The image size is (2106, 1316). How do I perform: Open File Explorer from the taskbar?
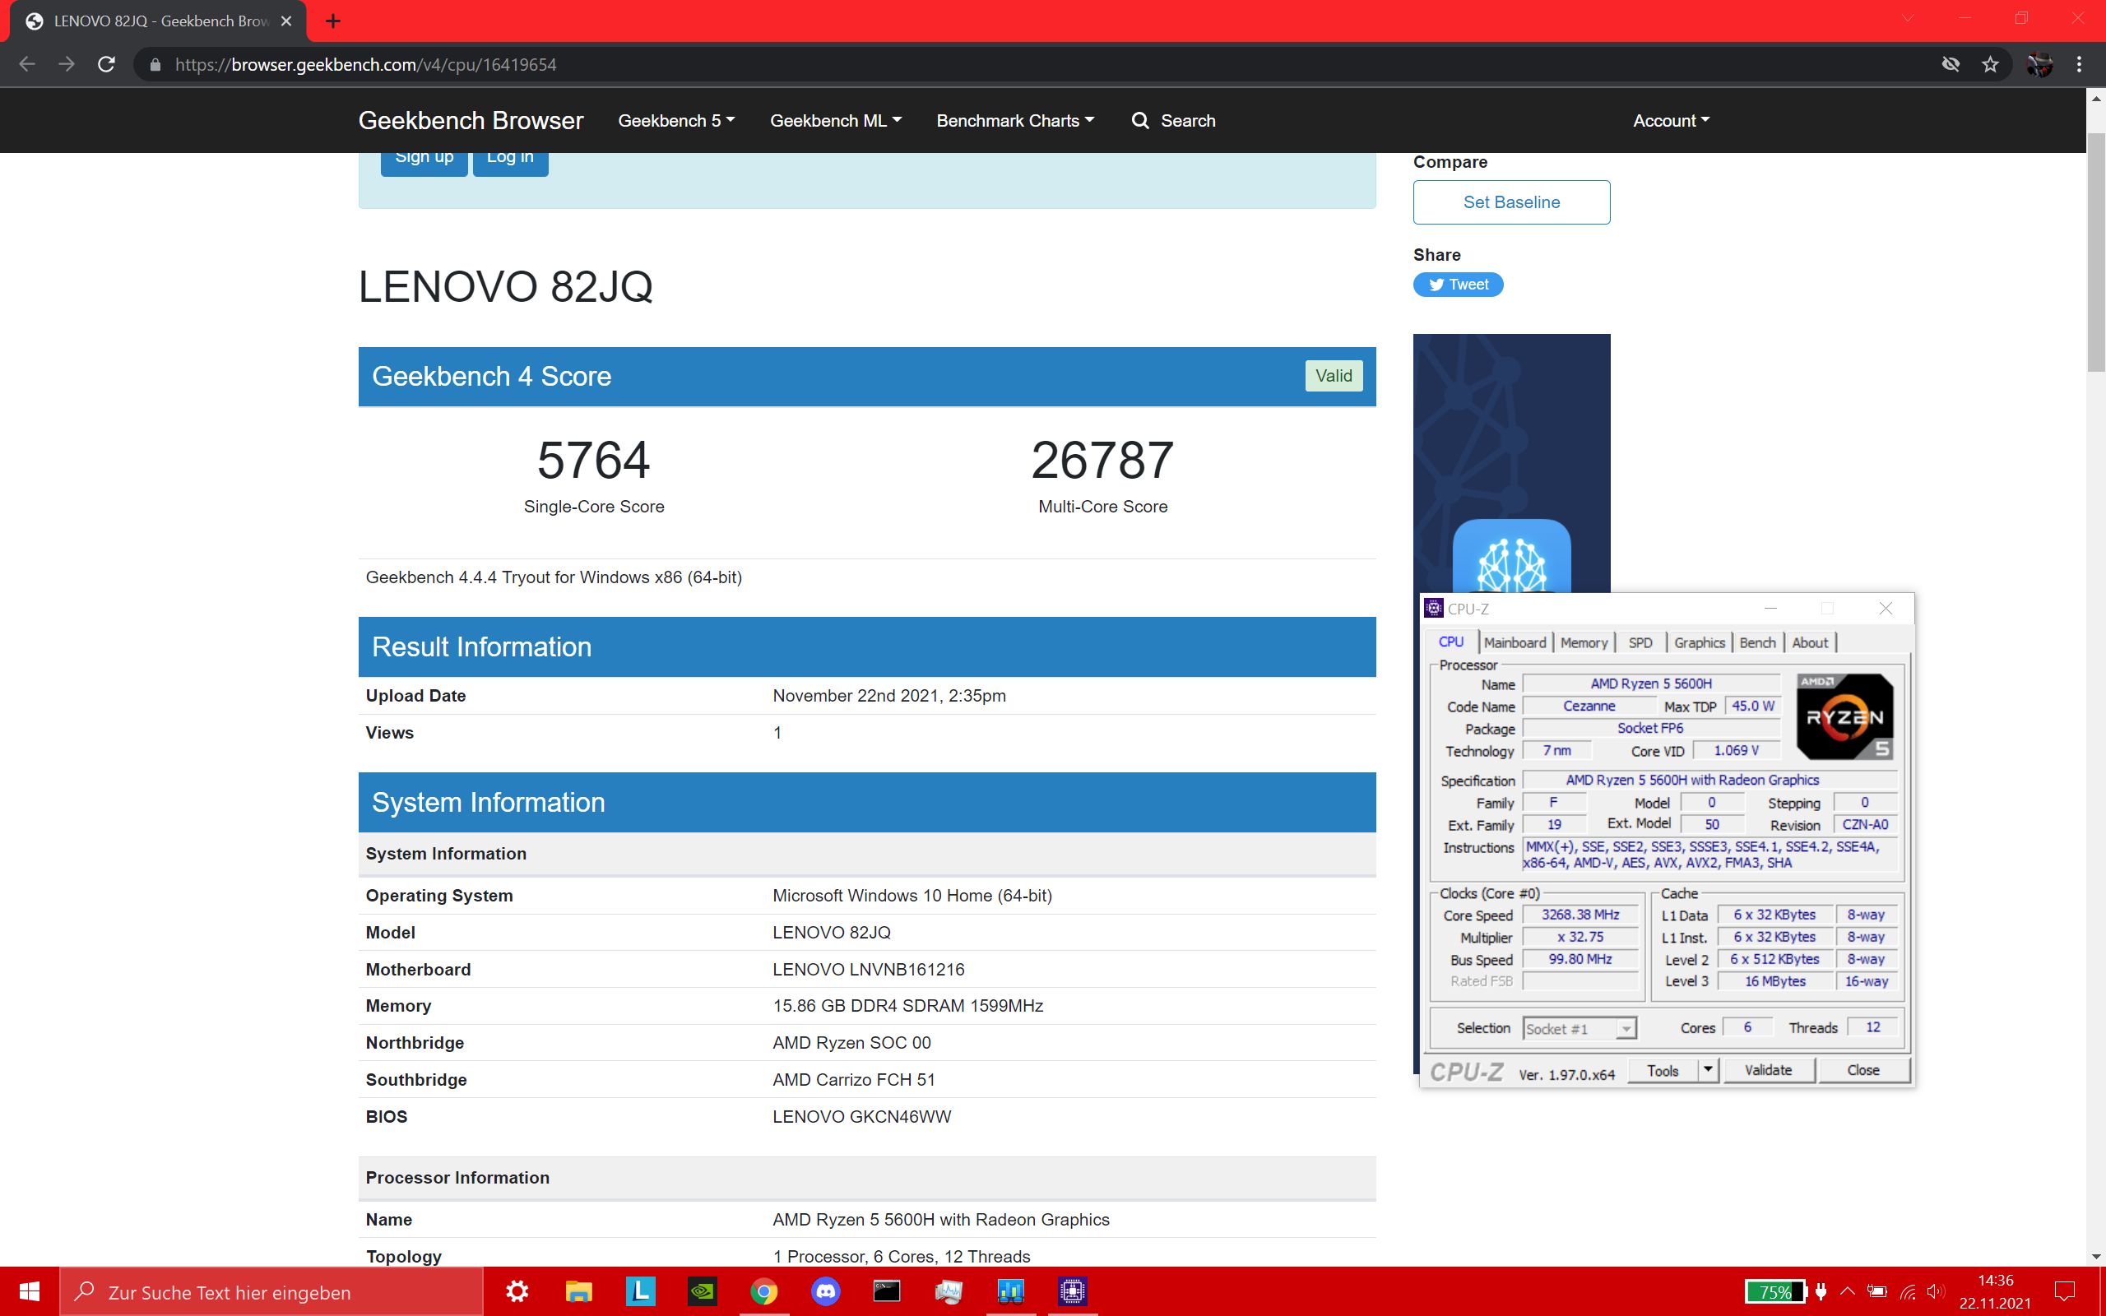[x=578, y=1291]
